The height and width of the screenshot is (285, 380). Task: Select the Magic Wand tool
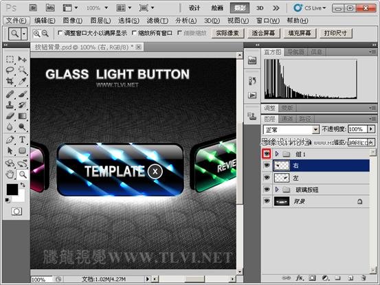tap(22, 70)
